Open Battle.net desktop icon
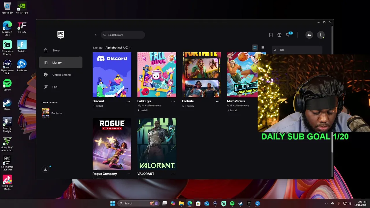Screen dimensions: 370x208 coord(22,66)
